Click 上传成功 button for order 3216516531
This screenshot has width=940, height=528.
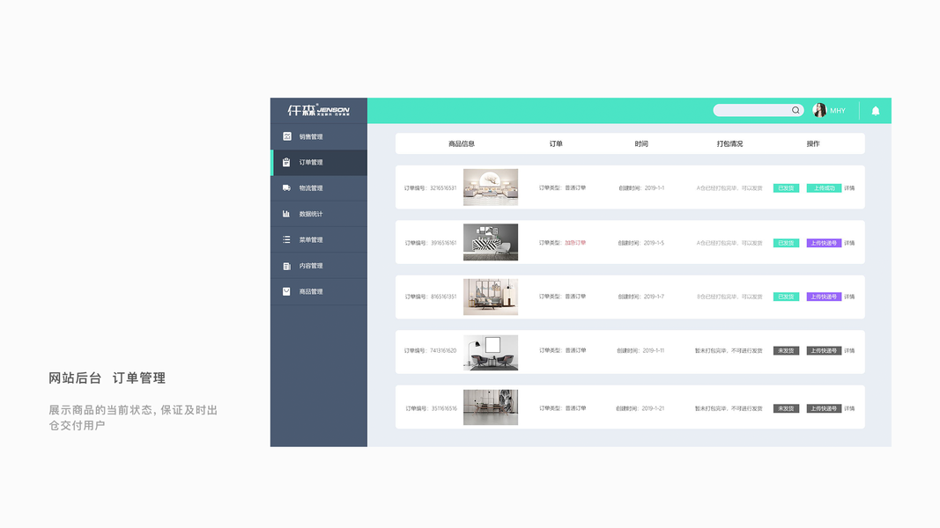pyautogui.click(x=824, y=188)
